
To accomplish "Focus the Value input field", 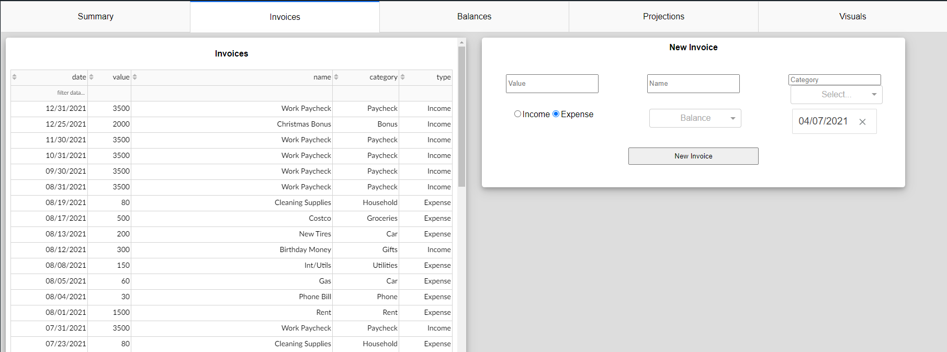I will tap(551, 84).
